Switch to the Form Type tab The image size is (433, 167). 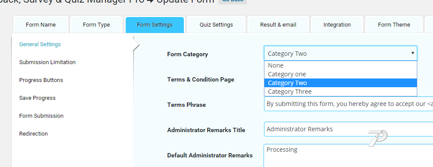(96, 24)
